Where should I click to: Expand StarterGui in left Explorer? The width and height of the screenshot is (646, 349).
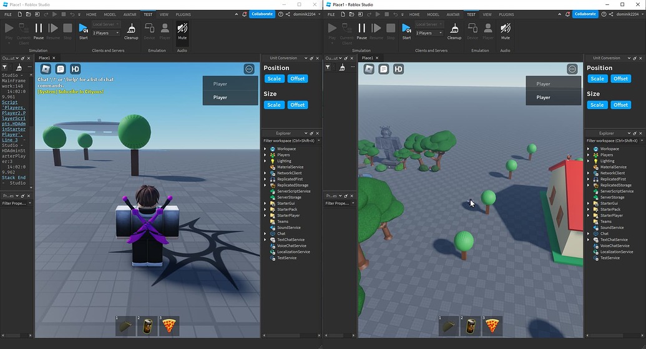pyautogui.click(x=265, y=203)
